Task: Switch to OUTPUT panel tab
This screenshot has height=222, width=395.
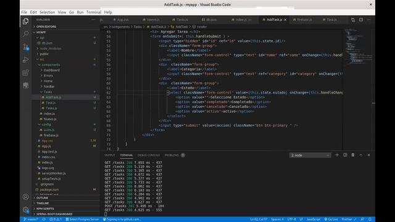Action: 110,155
